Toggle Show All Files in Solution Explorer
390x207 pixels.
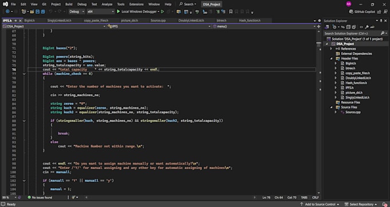pos(354,27)
